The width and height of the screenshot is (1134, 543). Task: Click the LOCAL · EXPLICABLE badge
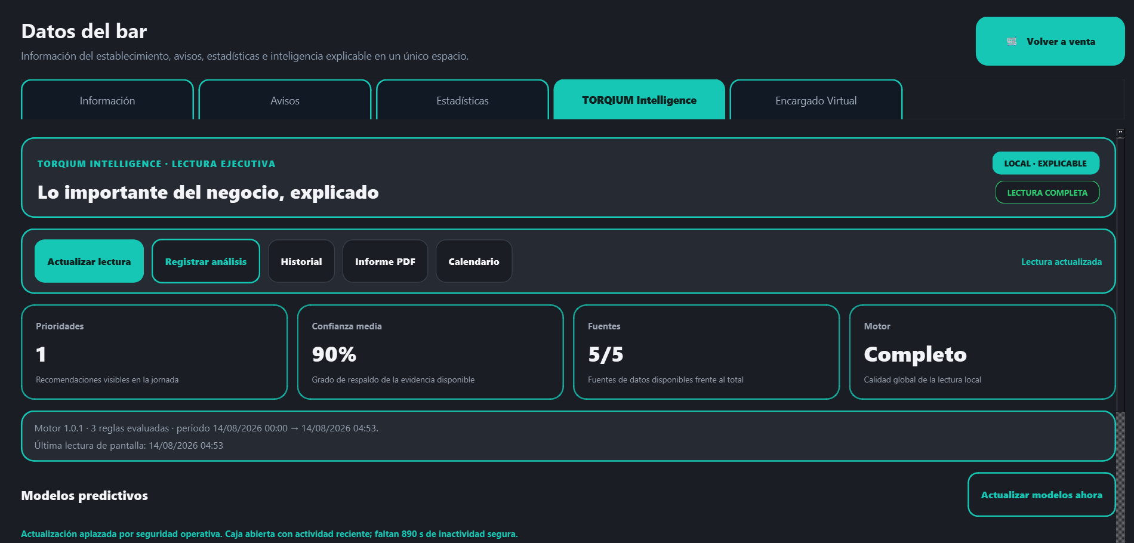pyautogui.click(x=1046, y=163)
